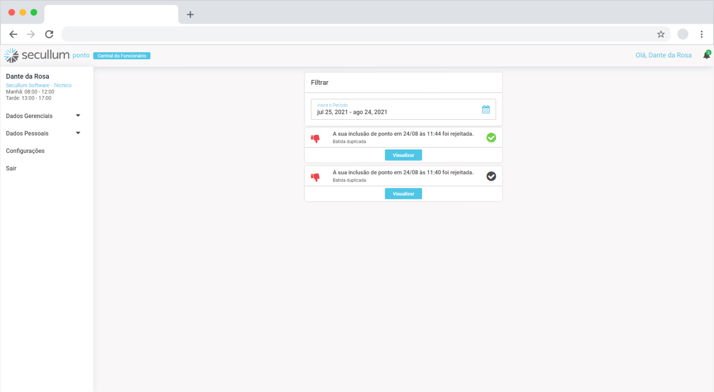The height and width of the screenshot is (392, 714).
Task: Open the notification bell icon
Action: pyautogui.click(x=706, y=56)
